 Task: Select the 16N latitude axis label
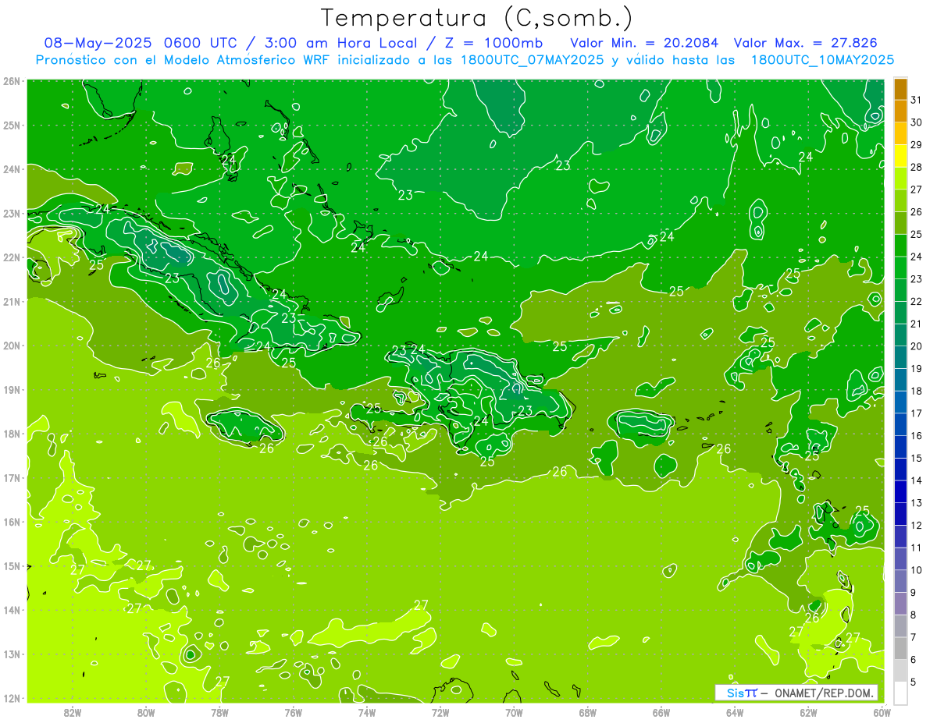(x=11, y=522)
